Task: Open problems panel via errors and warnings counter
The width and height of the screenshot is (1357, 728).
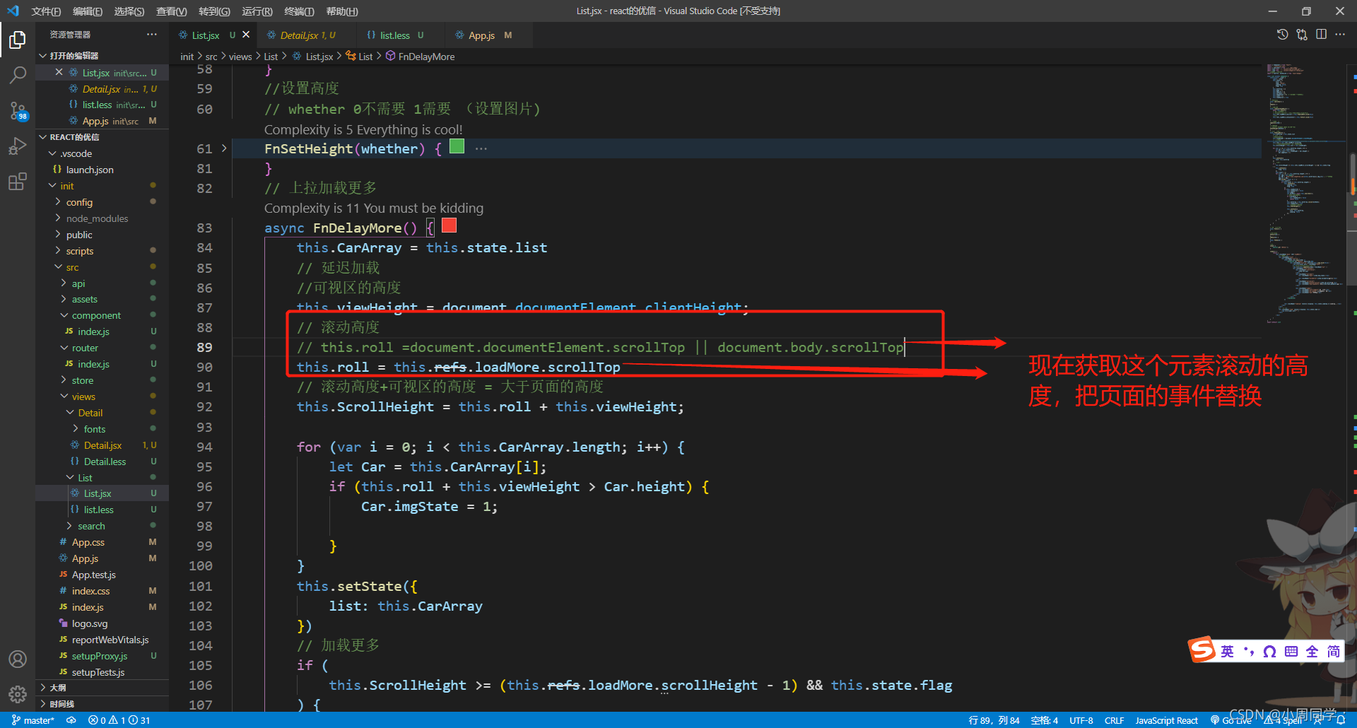Action: [119, 720]
